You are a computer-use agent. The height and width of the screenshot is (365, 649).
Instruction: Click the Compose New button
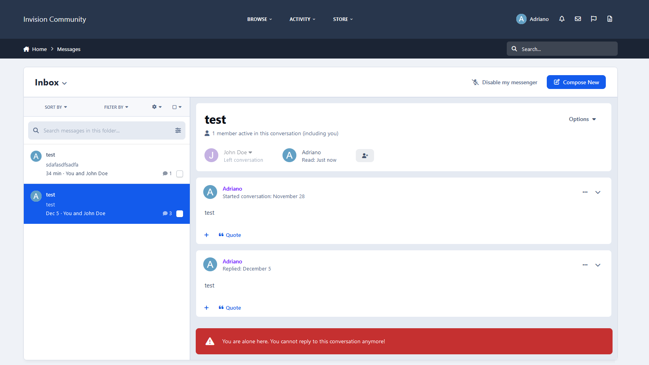pyautogui.click(x=576, y=82)
